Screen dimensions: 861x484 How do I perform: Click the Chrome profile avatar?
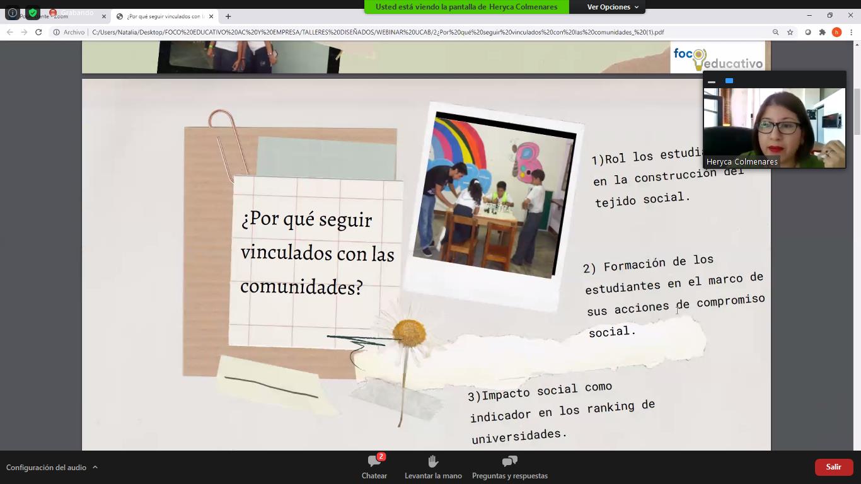point(836,32)
